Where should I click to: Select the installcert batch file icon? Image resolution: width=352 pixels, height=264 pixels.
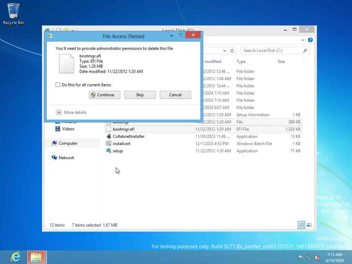click(x=109, y=143)
